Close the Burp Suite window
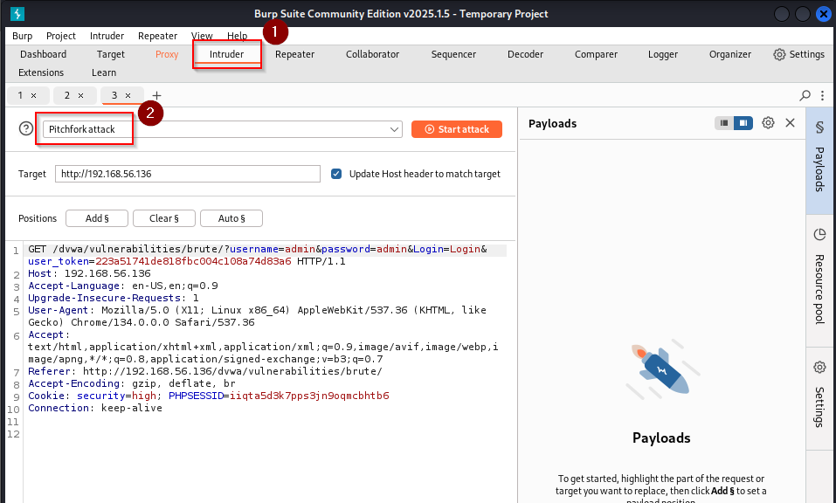 tap(824, 14)
